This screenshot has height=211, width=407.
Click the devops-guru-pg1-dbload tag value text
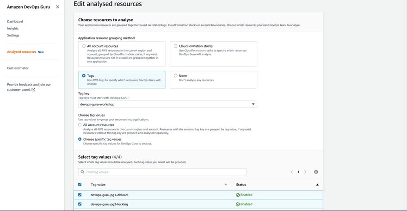(x=109, y=195)
